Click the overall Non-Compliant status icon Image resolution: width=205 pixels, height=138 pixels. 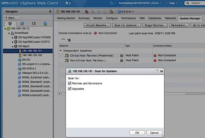(x=95, y=33)
